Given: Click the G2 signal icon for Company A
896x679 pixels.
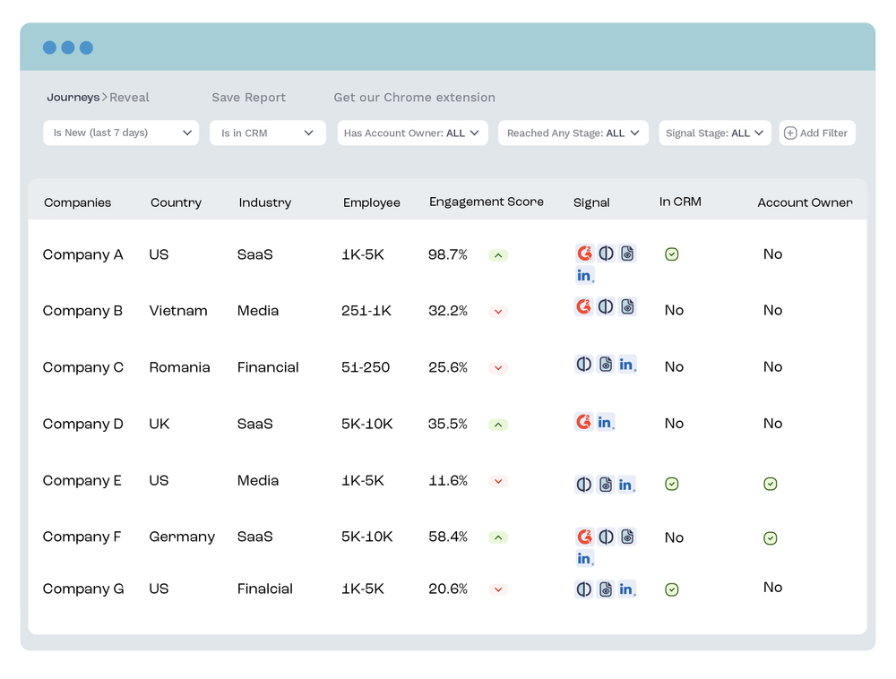Looking at the screenshot, I should tap(584, 253).
